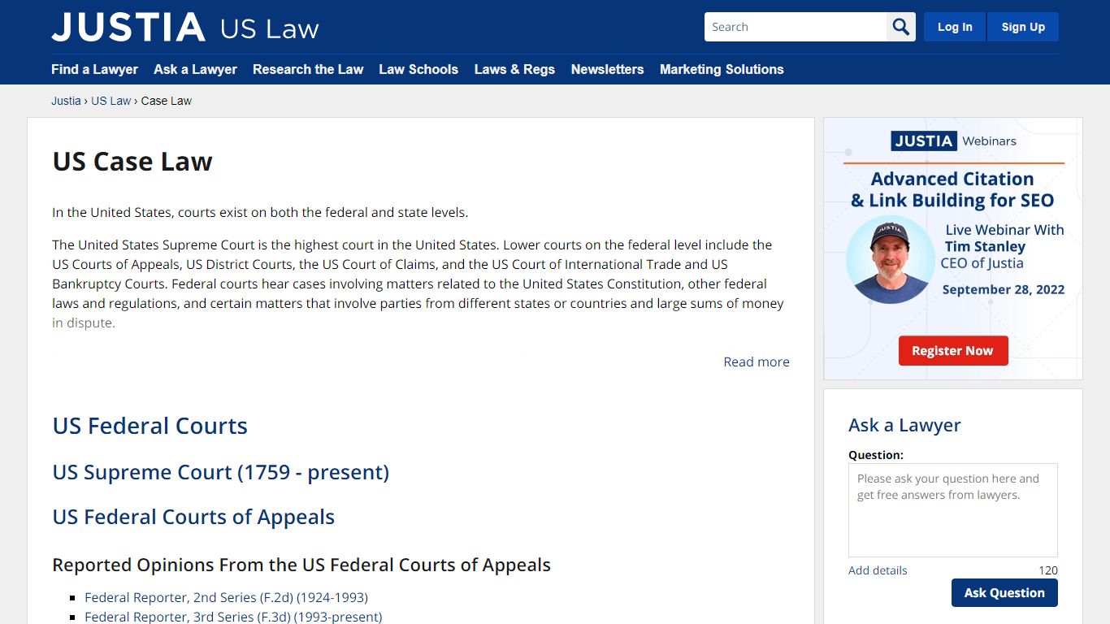Click the September 28, 2022 date text
1110x624 pixels.
[1003, 290]
